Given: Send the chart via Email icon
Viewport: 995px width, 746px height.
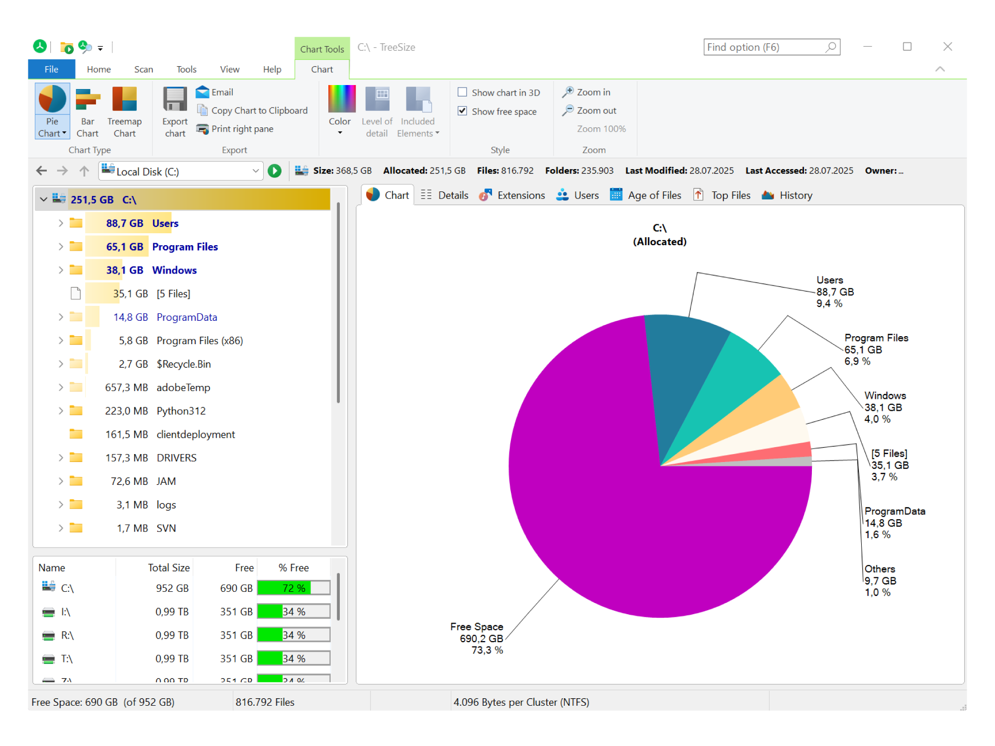Looking at the screenshot, I should tap(202, 92).
